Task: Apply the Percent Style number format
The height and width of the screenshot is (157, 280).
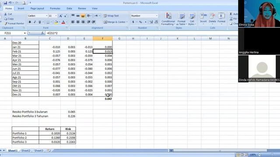Action: coord(140,22)
